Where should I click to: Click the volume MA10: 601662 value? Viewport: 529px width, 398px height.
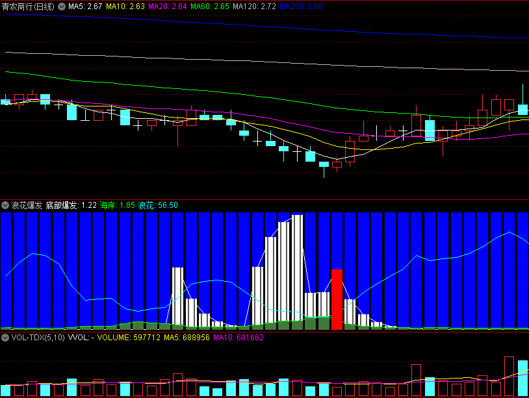pyautogui.click(x=239, y=338)
